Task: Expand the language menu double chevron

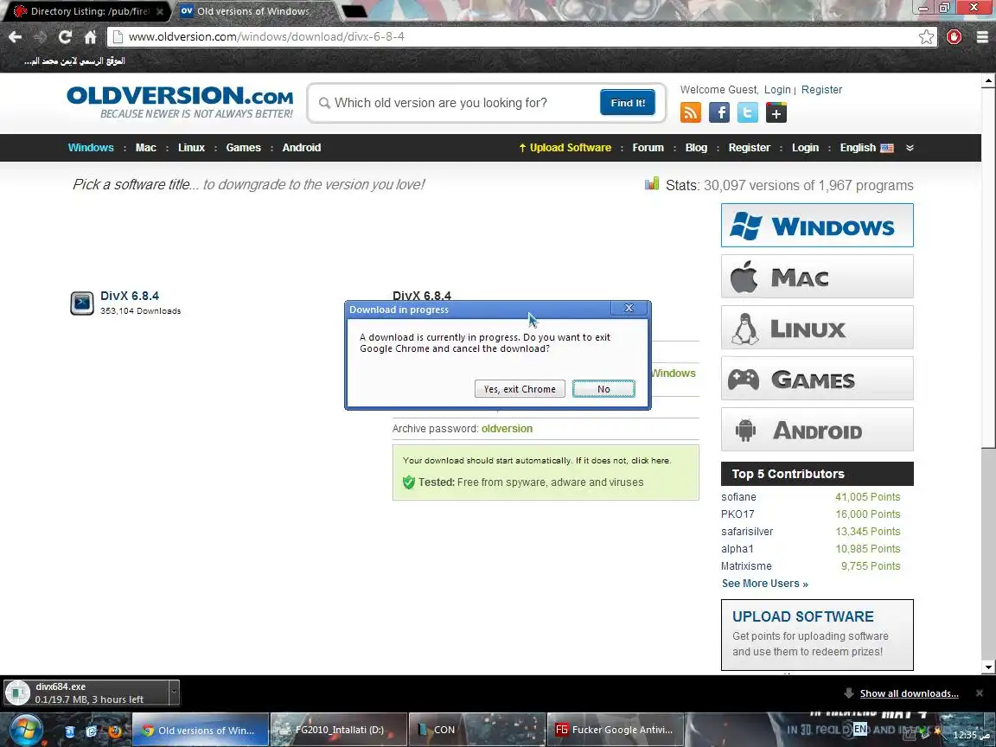Action: (910, 147)
